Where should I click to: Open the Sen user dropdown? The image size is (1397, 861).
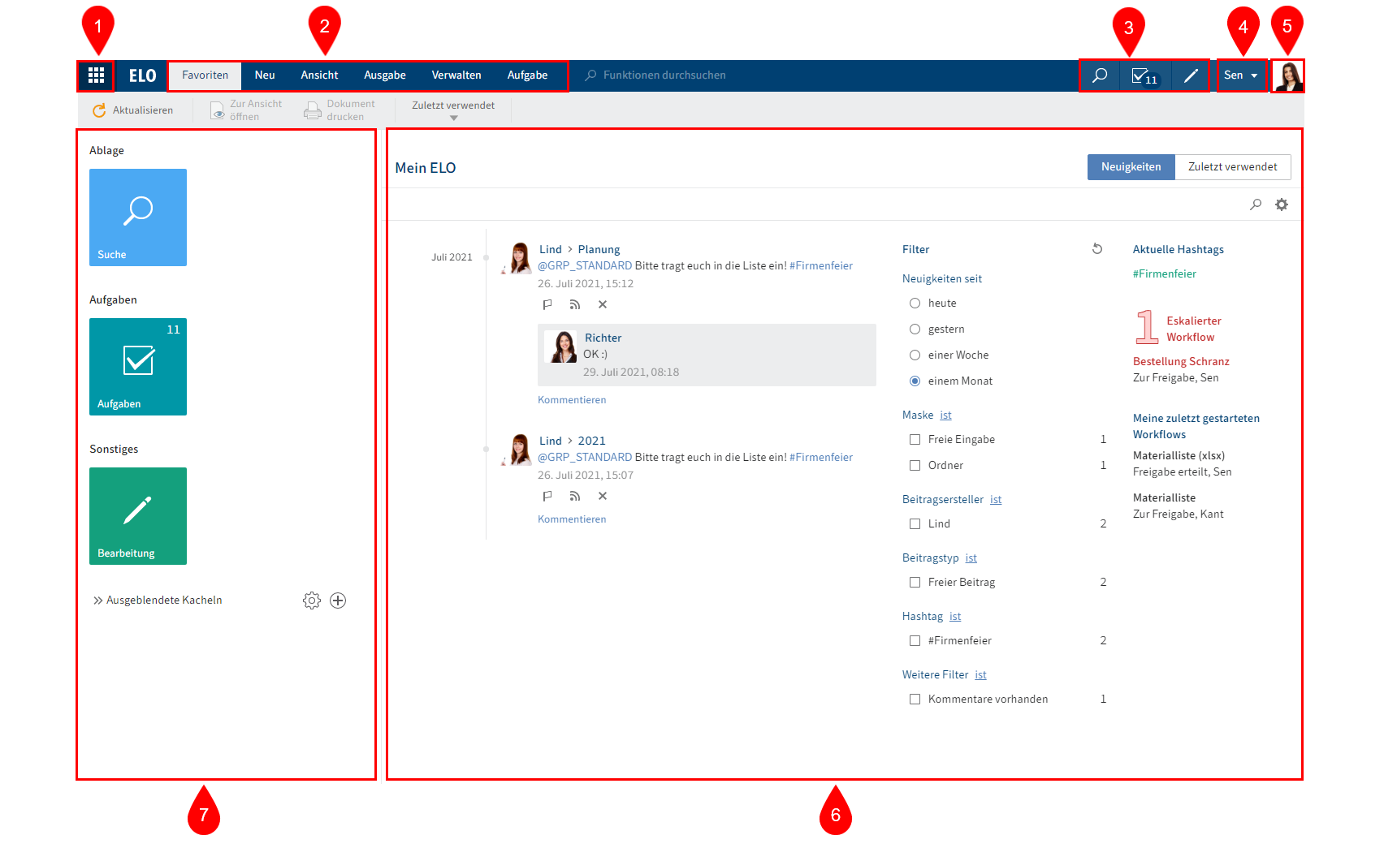(x=1241, y=75)
